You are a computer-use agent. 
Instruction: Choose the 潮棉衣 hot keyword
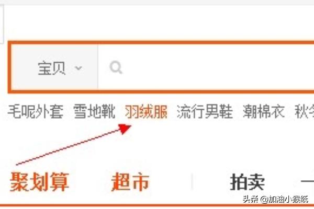(x=264, y=112)
